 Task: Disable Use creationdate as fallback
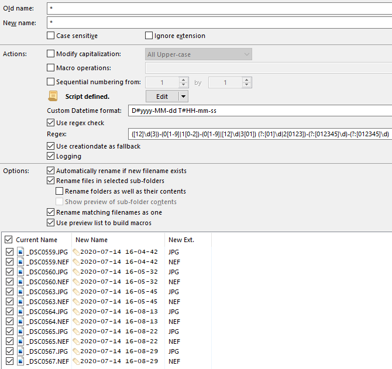pos(50,146)
